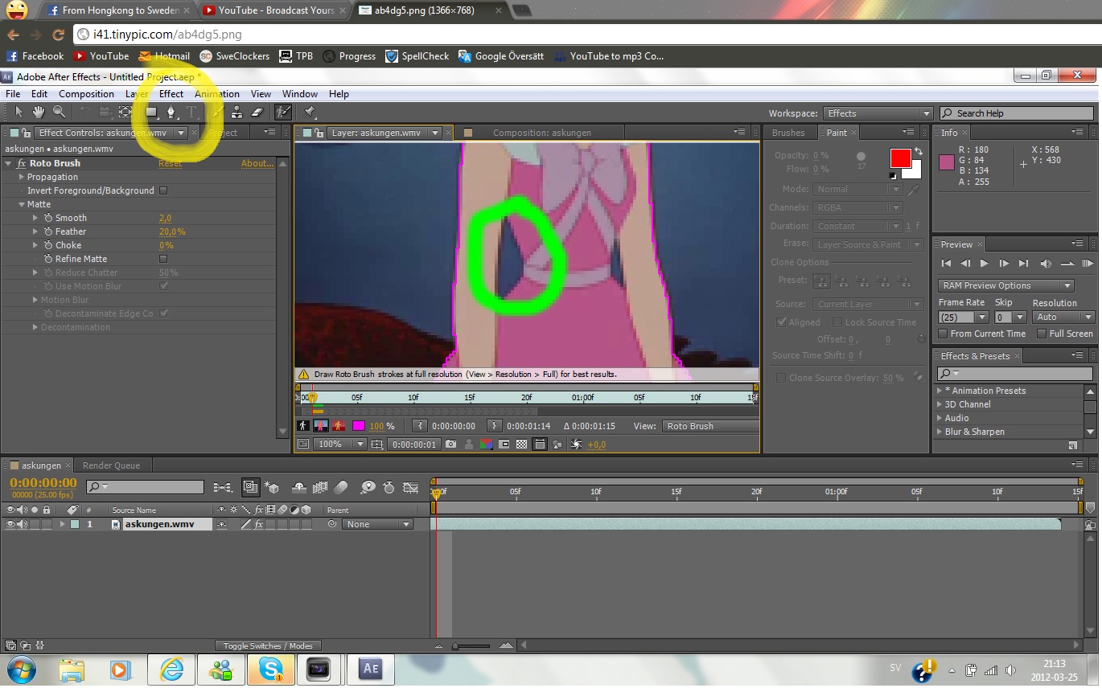Image resolution: width=1102 pixels, height=688 pixels.
Task: Expand askungen.wmv layer properties
Action: click(62, 524)
